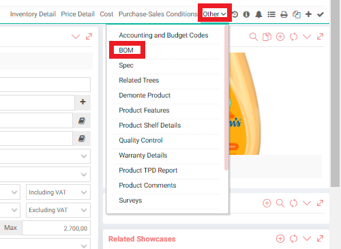This screenshot has height=249, width=341.
Task: Collapse the Related Showcases panel chevron
Action: (x=307, y=239)
